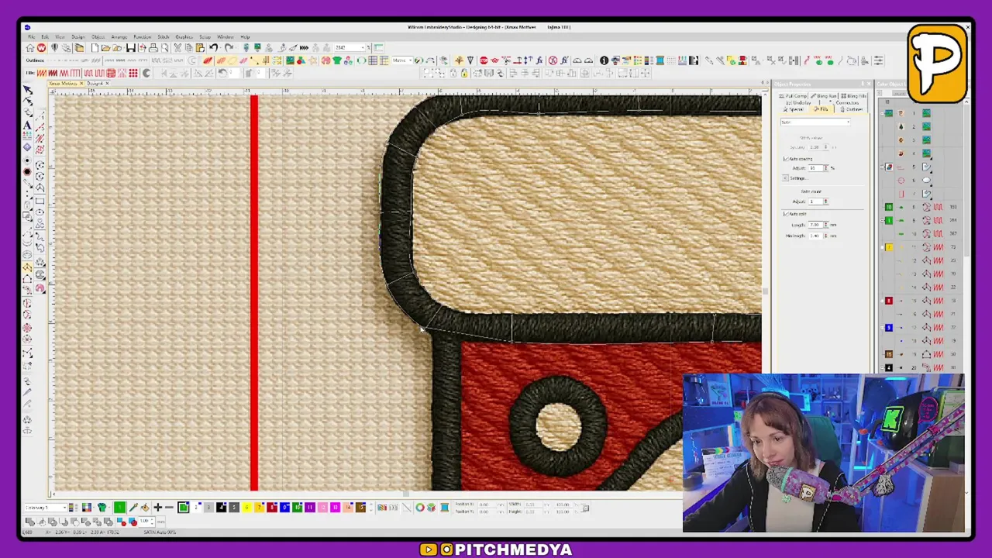Toggle the Auto split checkbox
Image resolution: width=992 pixels, height=558 pixels.
click(785, 214)
